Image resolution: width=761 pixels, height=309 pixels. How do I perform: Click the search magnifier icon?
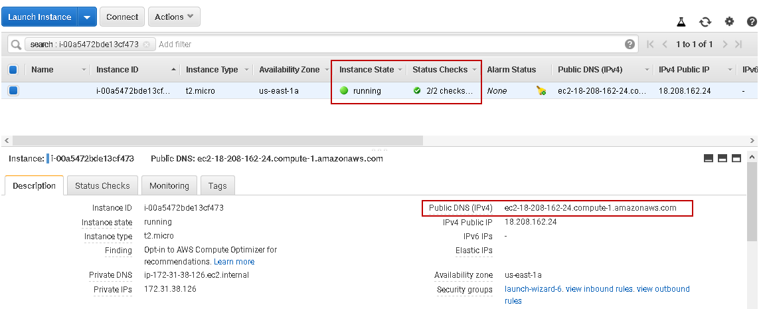point(15,45)
